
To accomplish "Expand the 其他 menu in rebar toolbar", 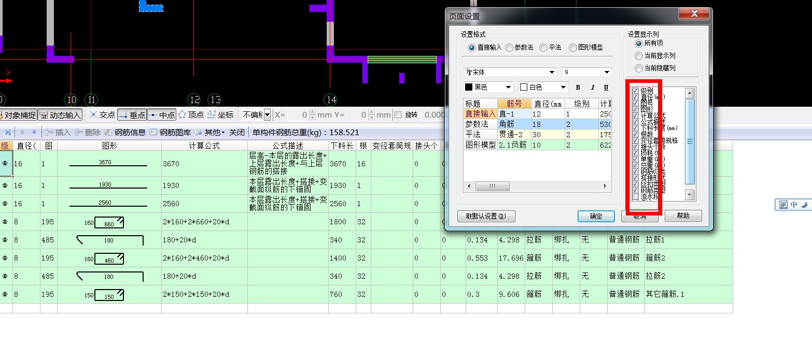I will point(209,133).
